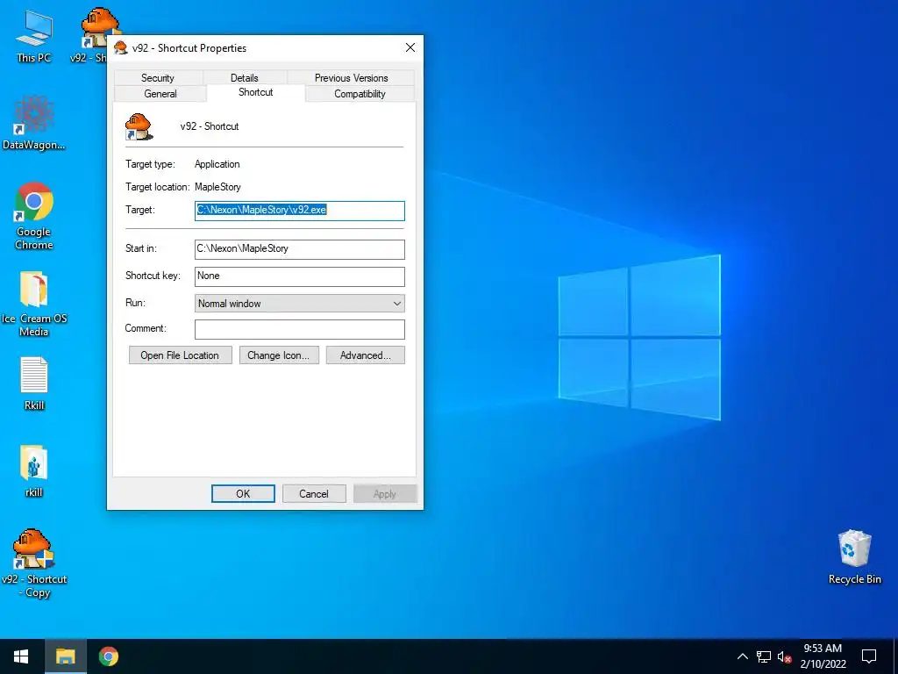Select the Rkill text file icon
The width and height of the screenshot is (898, 674).
click(x=34, y=383)
